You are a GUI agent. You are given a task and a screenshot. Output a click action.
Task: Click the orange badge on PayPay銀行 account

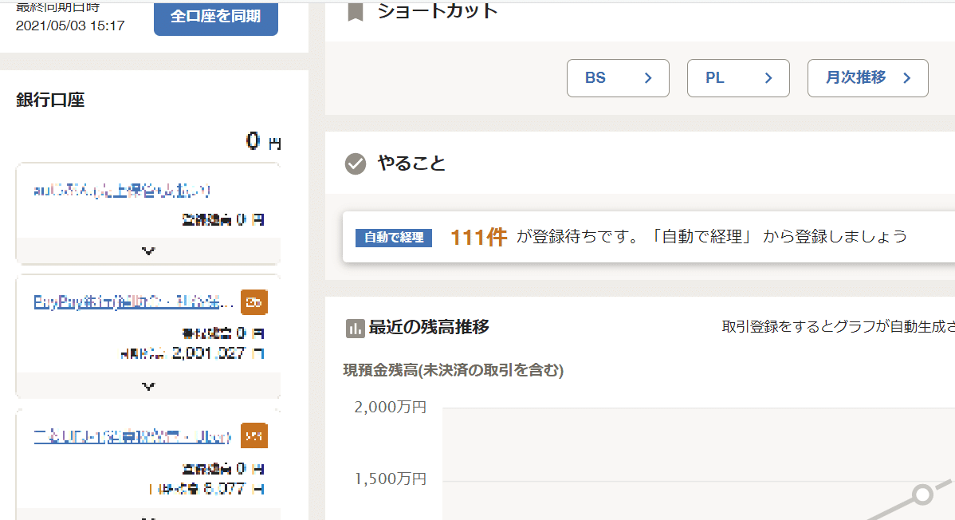pyautogui.click(x=254, y=302)
